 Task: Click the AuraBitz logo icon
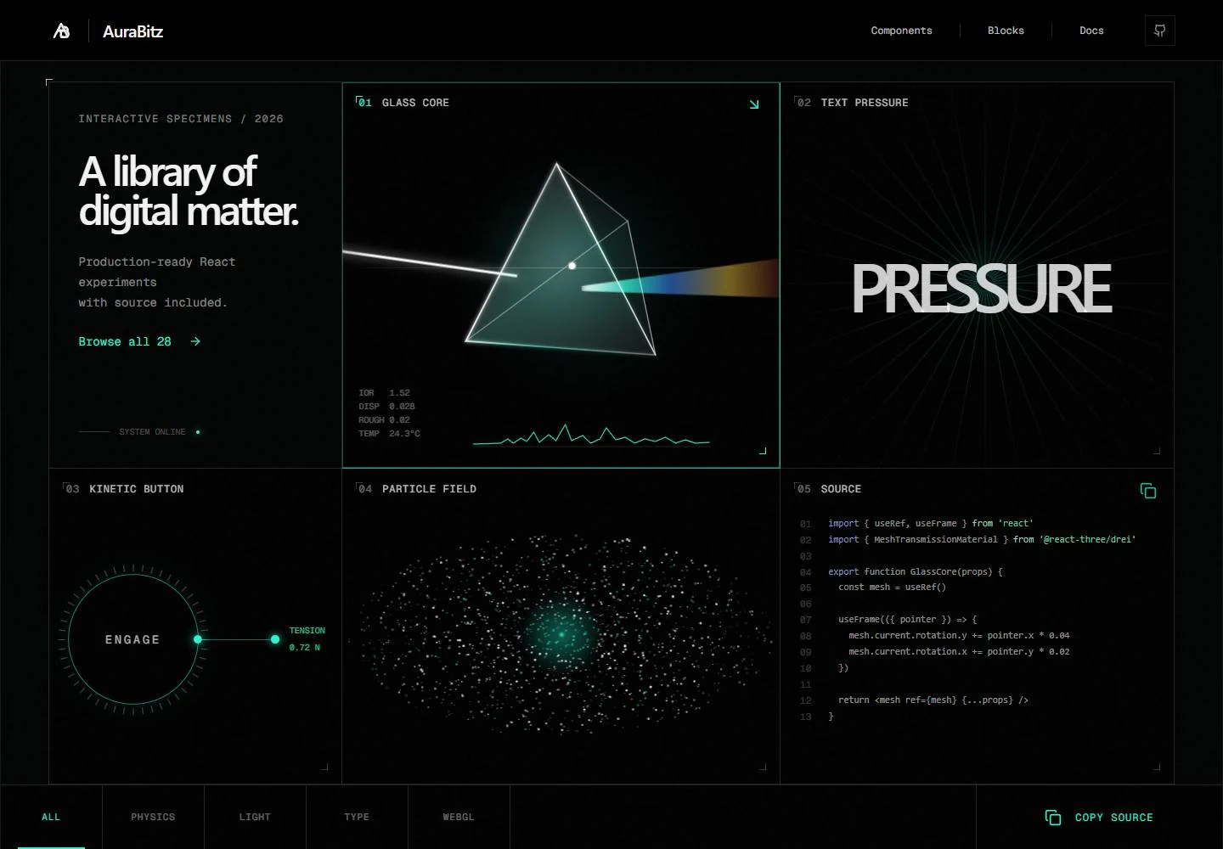(62, 31)
